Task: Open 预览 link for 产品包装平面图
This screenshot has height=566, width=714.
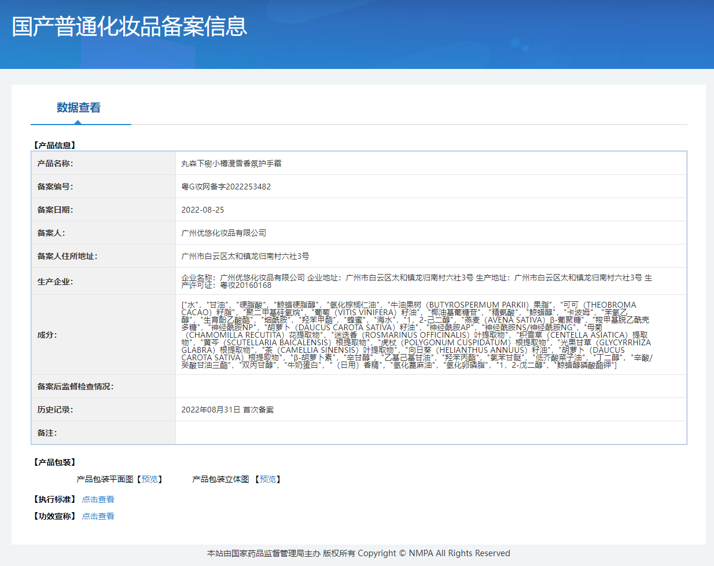Action: (x=149, y=479)
